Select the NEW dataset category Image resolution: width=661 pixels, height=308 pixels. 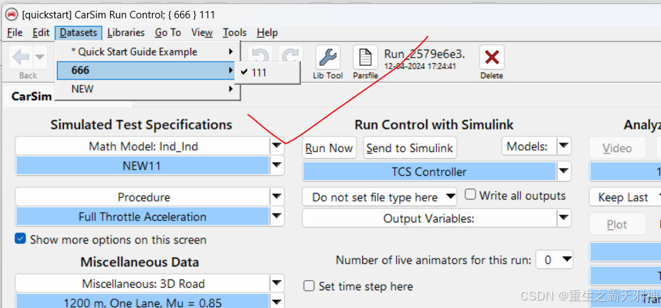147,89
